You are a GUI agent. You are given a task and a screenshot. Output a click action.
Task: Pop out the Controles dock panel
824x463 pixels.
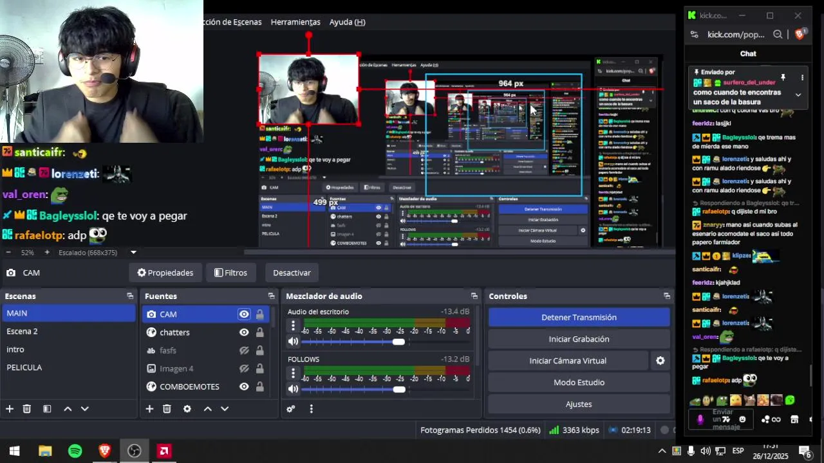click(x=667, y=296)
